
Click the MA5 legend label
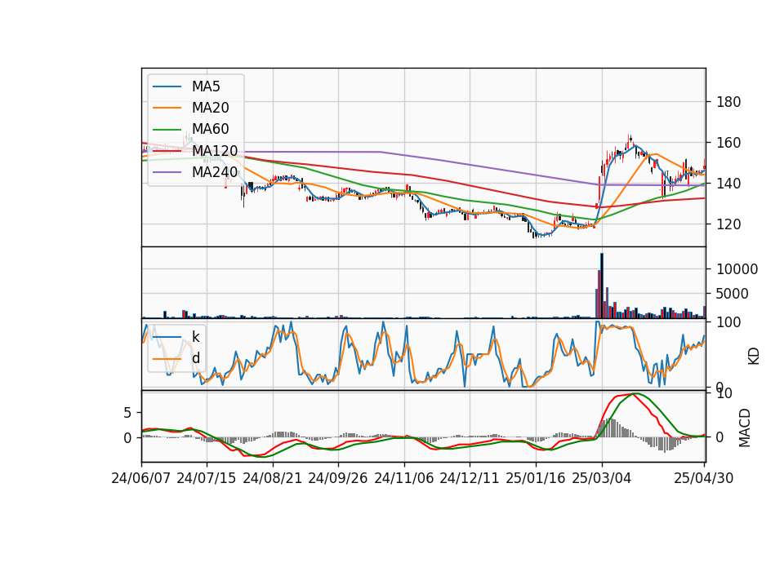[x=206, y=86]
